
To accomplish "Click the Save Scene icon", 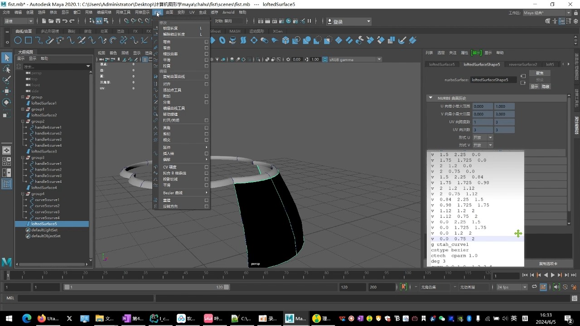I will click(x=58, y=21).
